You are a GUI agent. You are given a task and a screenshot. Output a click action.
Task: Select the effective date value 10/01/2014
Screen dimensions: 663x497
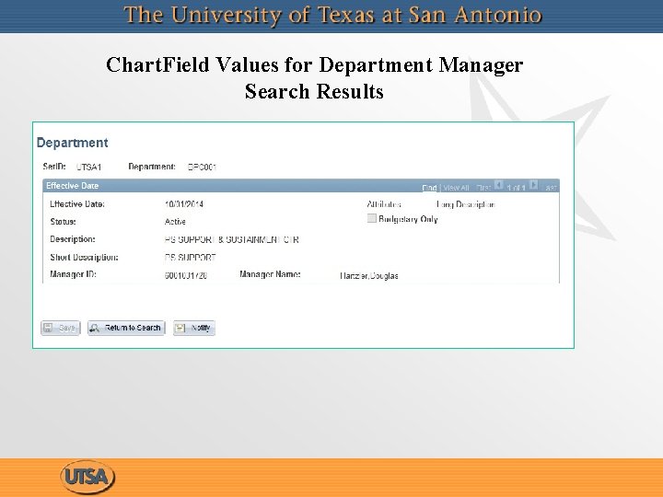pyautogui.click(x=184, y=204)
